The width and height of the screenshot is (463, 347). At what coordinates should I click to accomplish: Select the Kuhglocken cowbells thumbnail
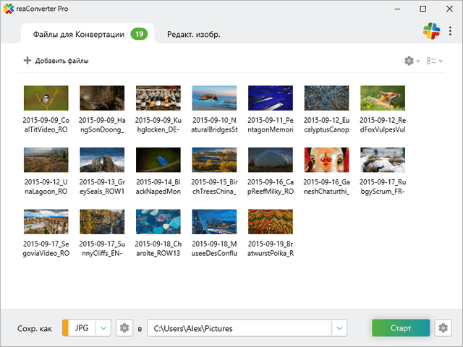(158, 98)
